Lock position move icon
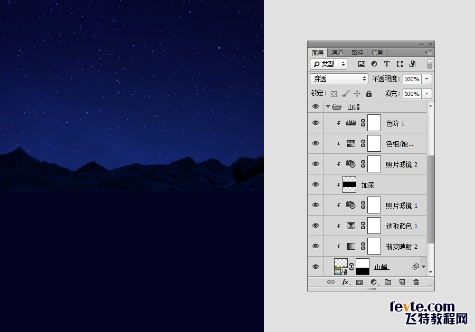The height and width of the screenshot is (332, 475). click(x=357, y=94)
